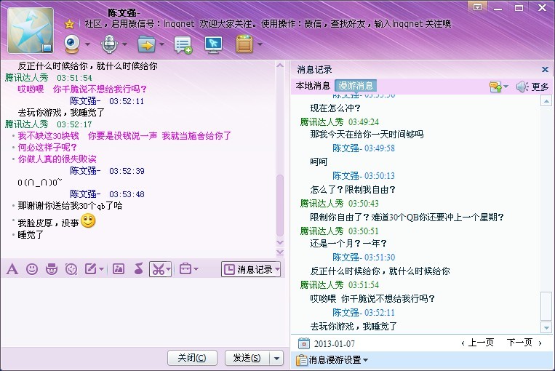This screenshot has height=371, width=555.
Task: Click the signature text starting with 社区
Action: [x=268, y=24]
